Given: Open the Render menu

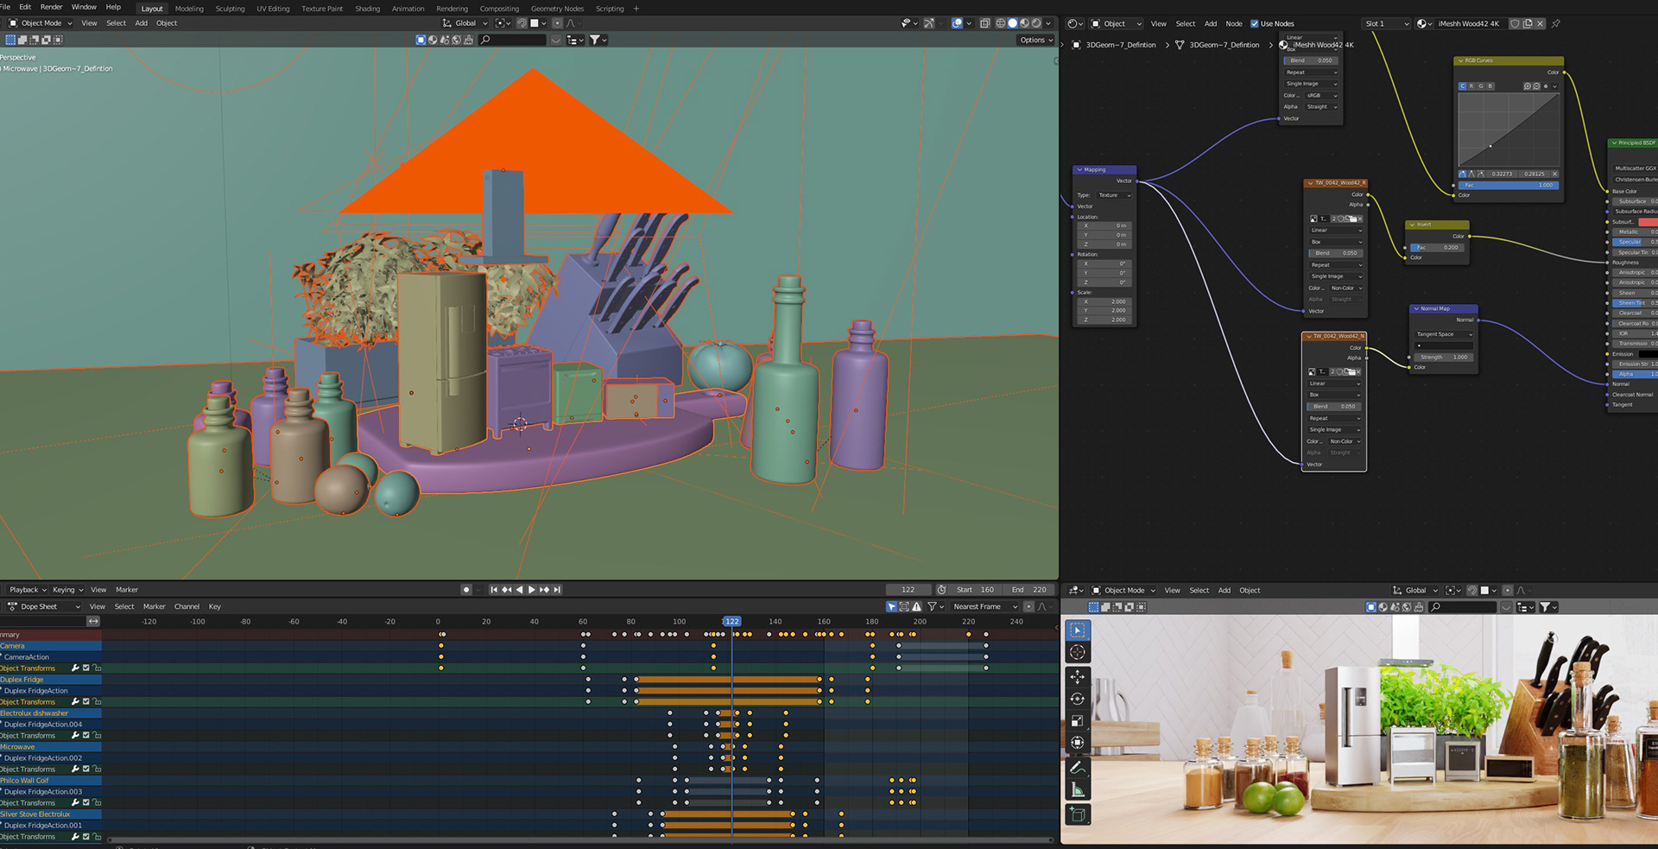Looking at the screenshot, I should 51,7.
